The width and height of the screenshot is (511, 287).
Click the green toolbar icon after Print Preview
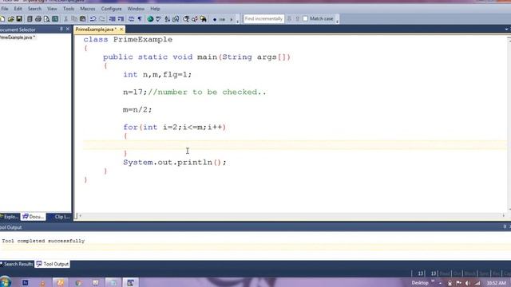(x=55, y=19)
